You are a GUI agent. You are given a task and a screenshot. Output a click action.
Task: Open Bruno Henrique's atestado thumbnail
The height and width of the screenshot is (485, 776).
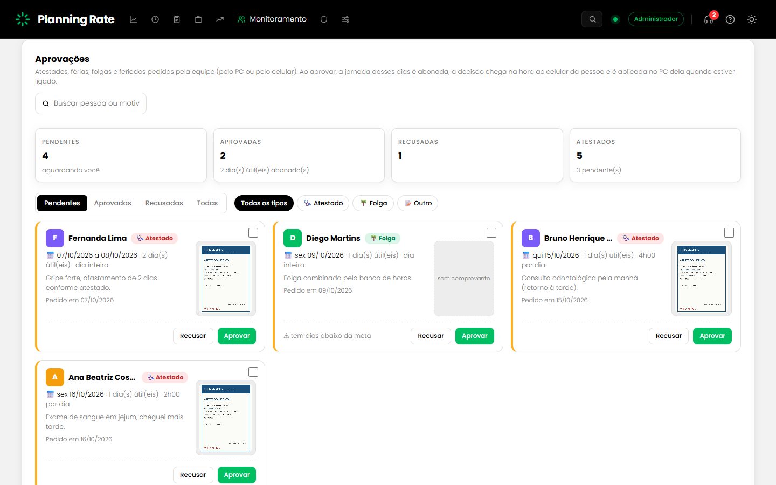(702, 279)
